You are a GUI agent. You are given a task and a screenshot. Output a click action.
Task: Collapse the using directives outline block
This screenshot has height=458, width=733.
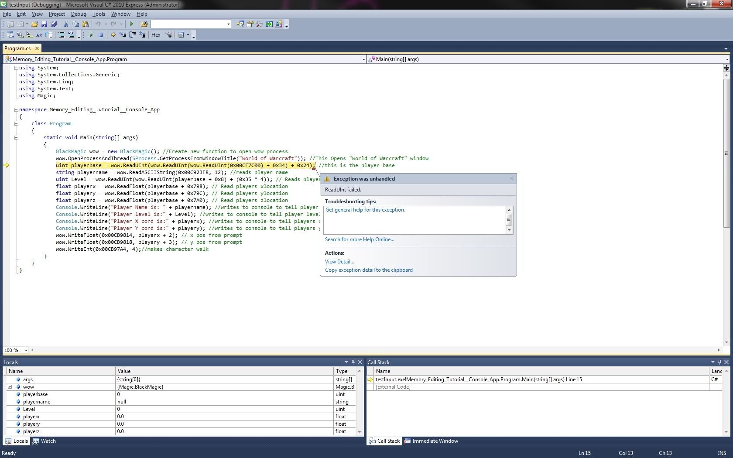[16, 68]
